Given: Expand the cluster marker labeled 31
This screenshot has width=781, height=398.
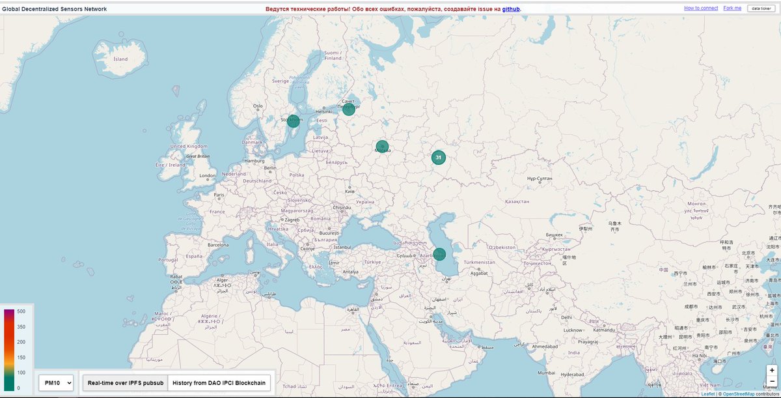Looking at the screenshot, I should [439, 157].
